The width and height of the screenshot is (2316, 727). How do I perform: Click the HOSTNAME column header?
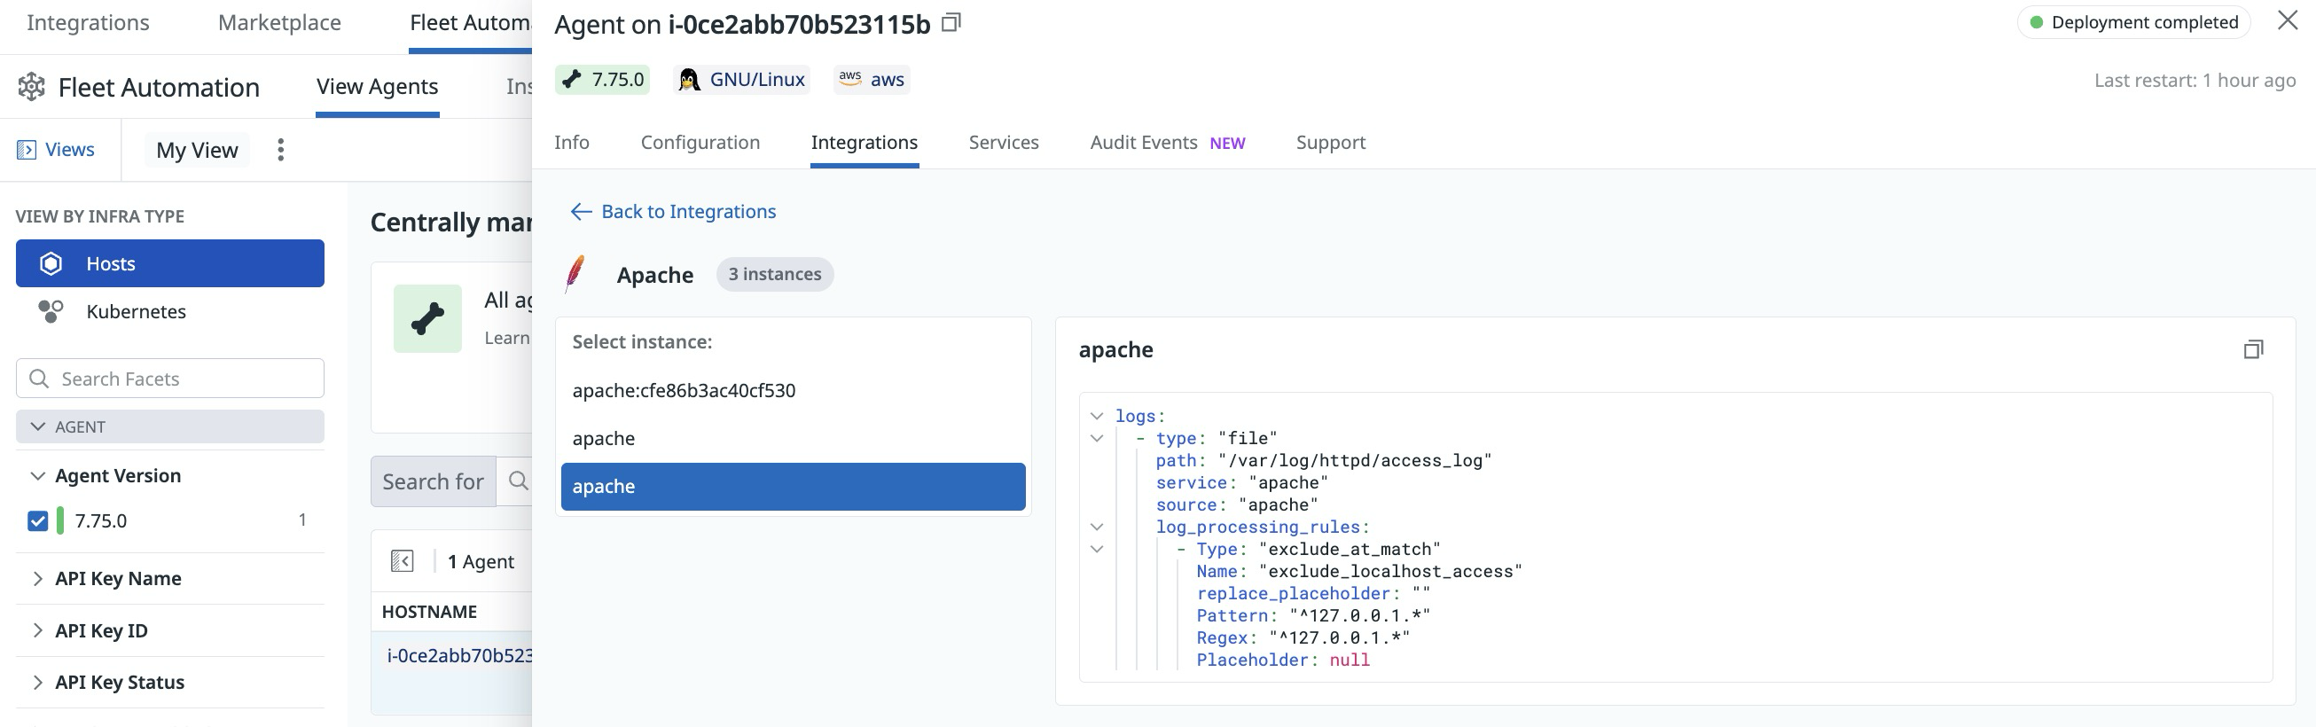point(429,612)
